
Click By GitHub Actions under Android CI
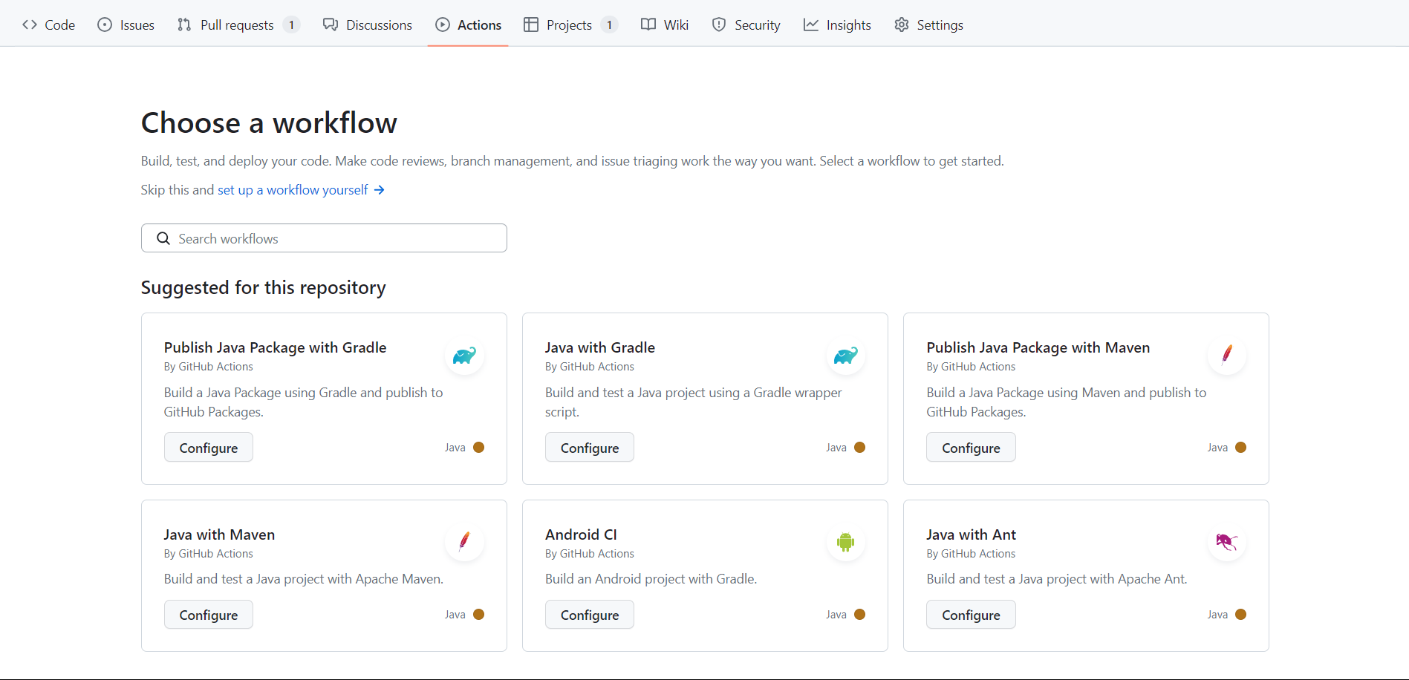590,554
